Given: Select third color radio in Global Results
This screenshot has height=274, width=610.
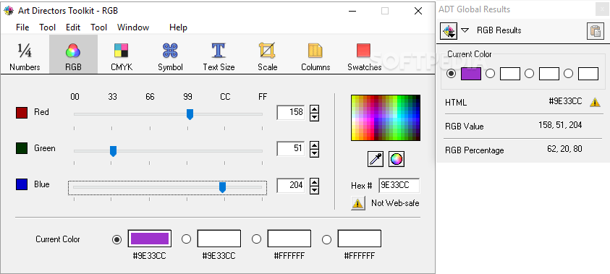Looking at the screenshot, I should 529,74.
